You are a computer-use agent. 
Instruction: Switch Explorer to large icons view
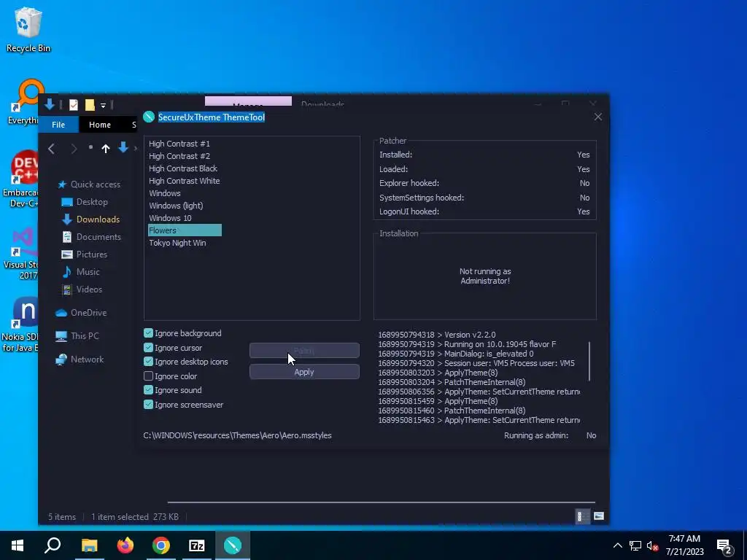pos(599,516)
